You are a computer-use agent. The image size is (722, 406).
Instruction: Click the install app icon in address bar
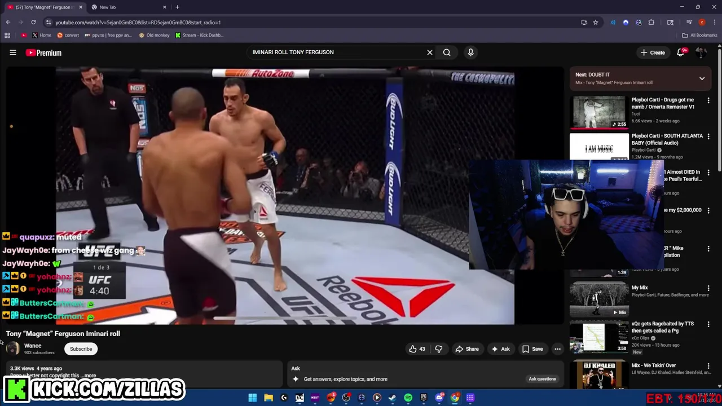pyautogui.click(x=584, y=23)
